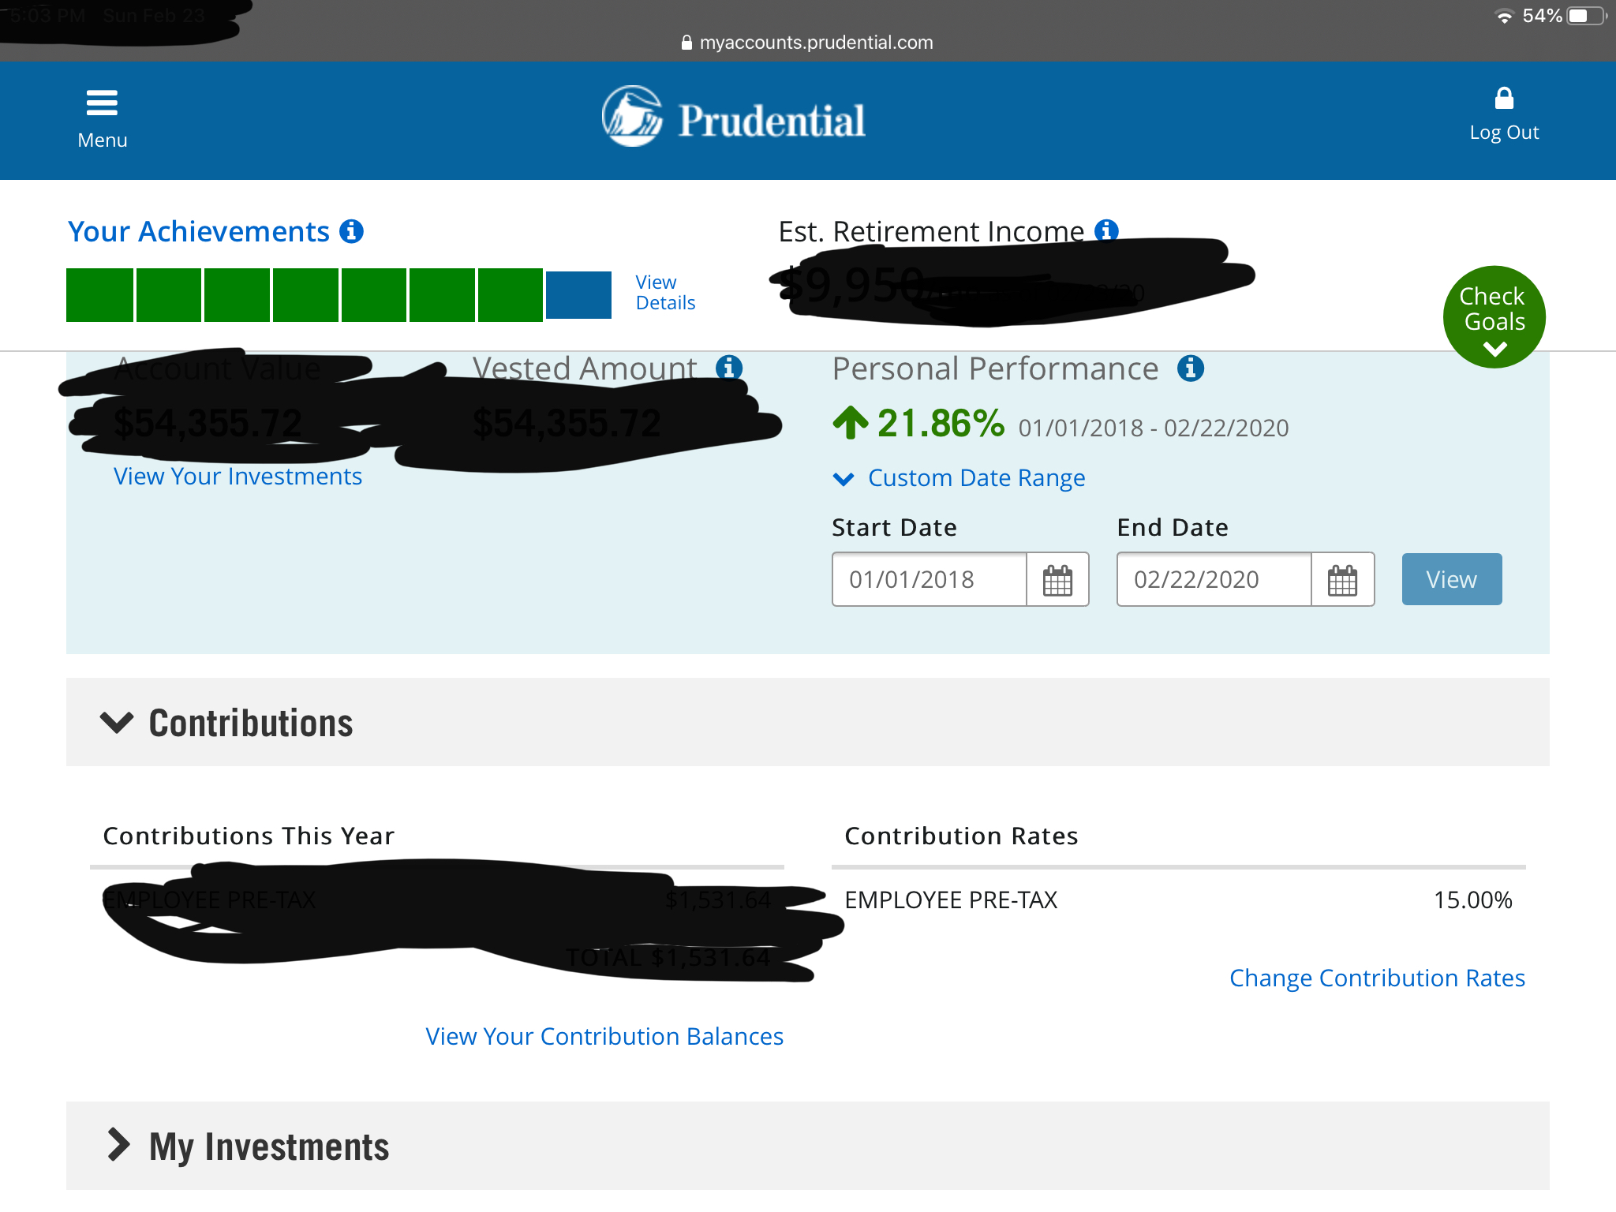Open the Vested Amount info icon

(728, 368)
